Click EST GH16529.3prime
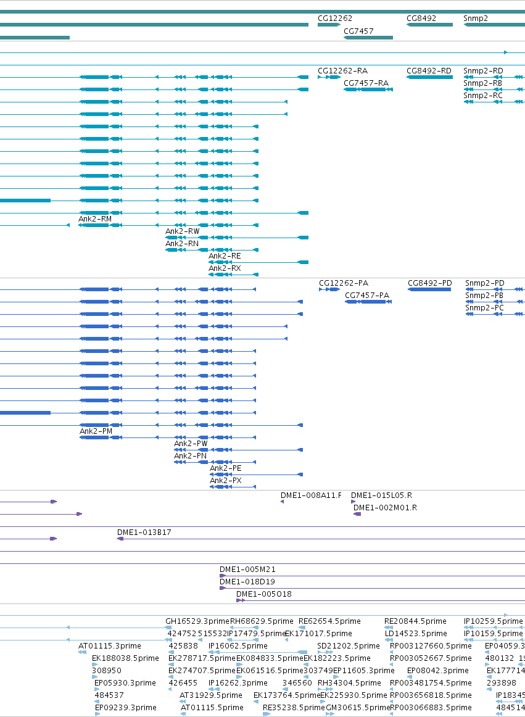 (x=197, y=621)
